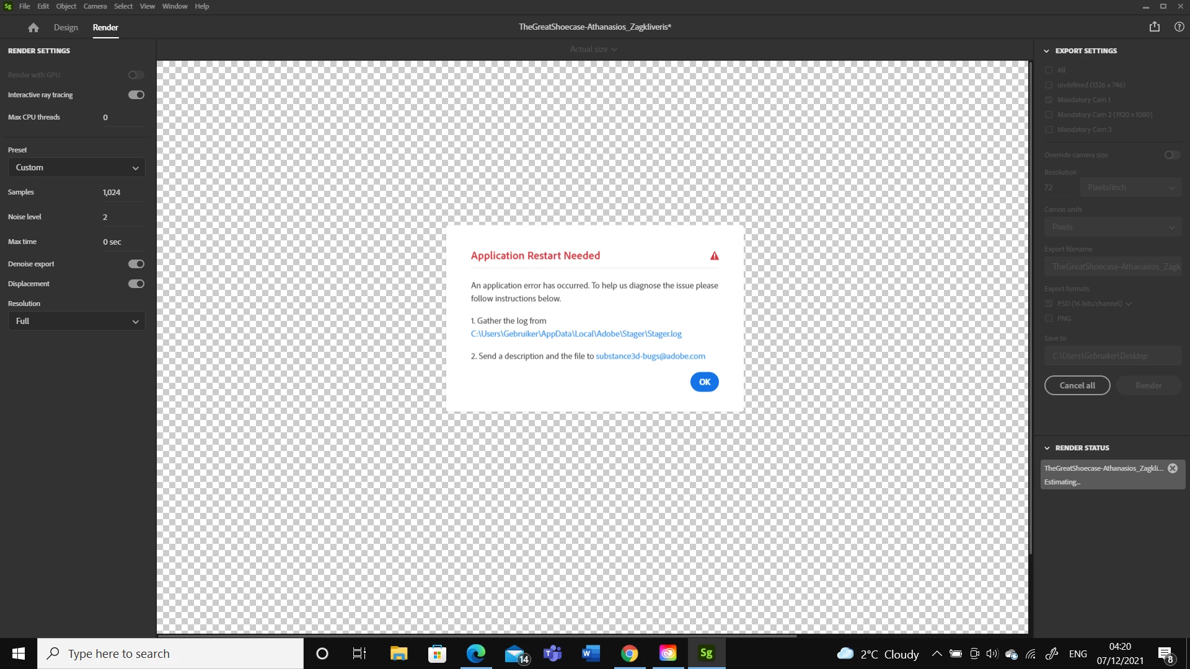Click the Home icon
This screenshot has width=1190, height=669.
pos(33,27)
